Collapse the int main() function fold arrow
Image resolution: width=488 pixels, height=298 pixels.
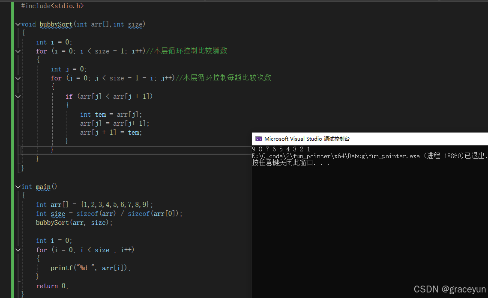coord(18,187)
